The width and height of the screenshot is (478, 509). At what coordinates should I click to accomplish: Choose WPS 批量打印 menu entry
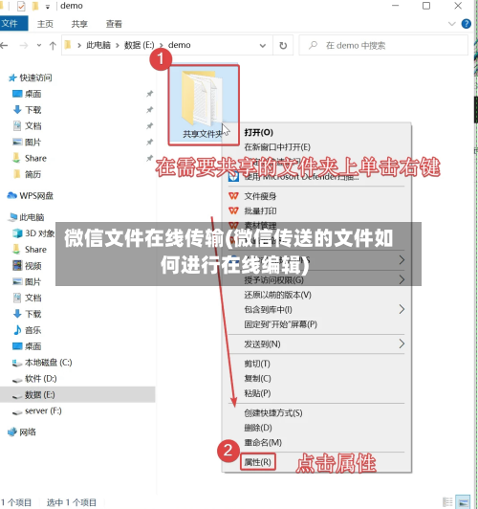[260, 211]
